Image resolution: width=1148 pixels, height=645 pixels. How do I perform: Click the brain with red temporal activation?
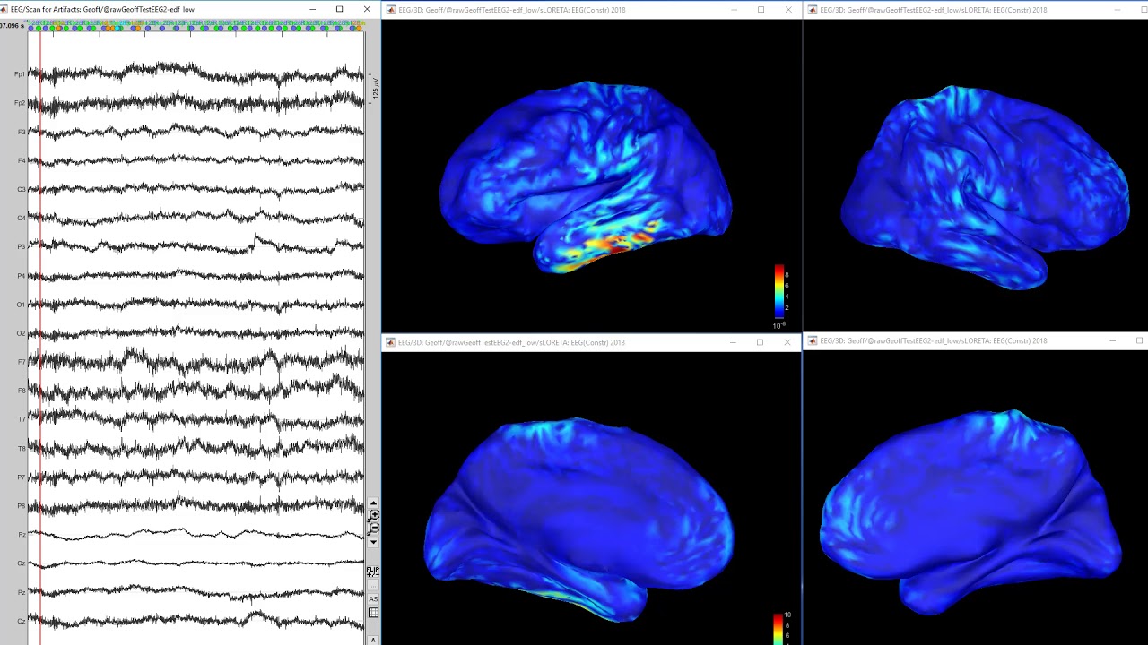coord(585,176)
